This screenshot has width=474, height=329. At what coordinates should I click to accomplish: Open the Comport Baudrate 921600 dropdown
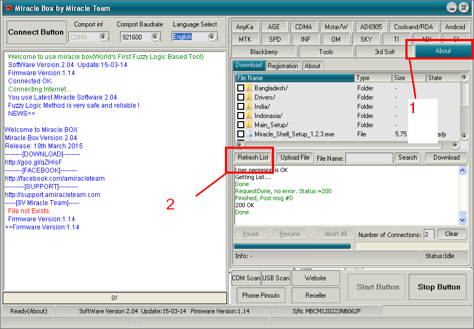pyautogui.click(x=155, y=37)
